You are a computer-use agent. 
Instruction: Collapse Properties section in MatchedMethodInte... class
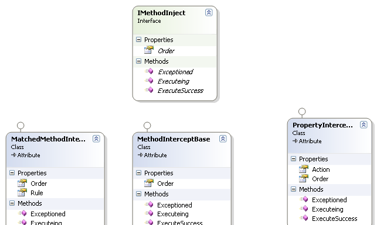[12, 173]
